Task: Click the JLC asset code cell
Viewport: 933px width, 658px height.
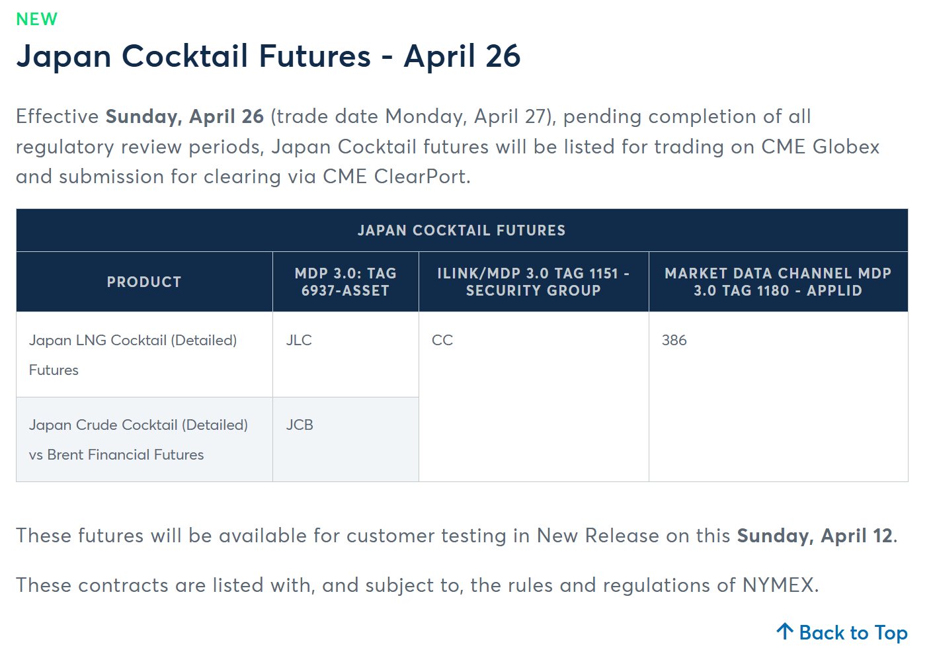Action: [299, 340]
